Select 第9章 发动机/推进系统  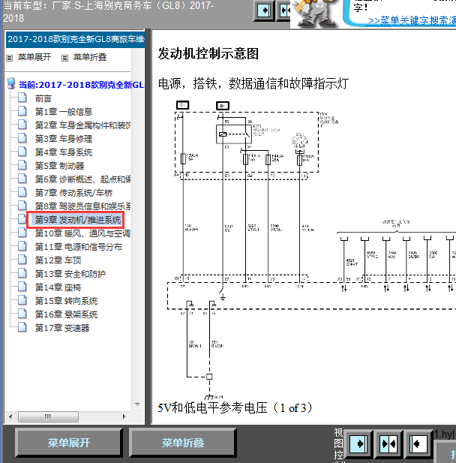(78, 220)
